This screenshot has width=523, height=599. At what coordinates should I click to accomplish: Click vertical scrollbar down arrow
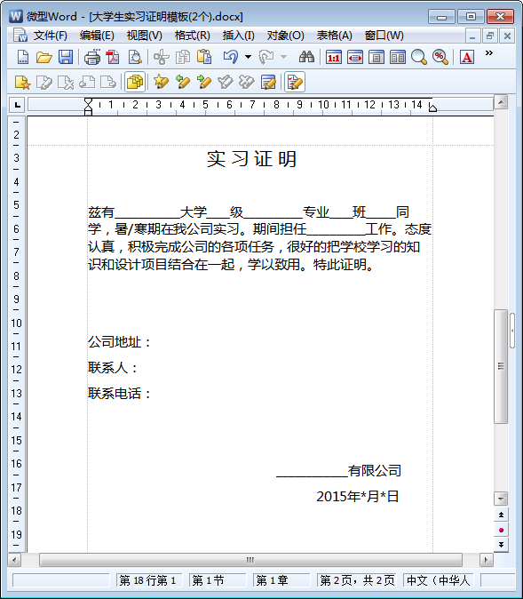pos(501,499)
